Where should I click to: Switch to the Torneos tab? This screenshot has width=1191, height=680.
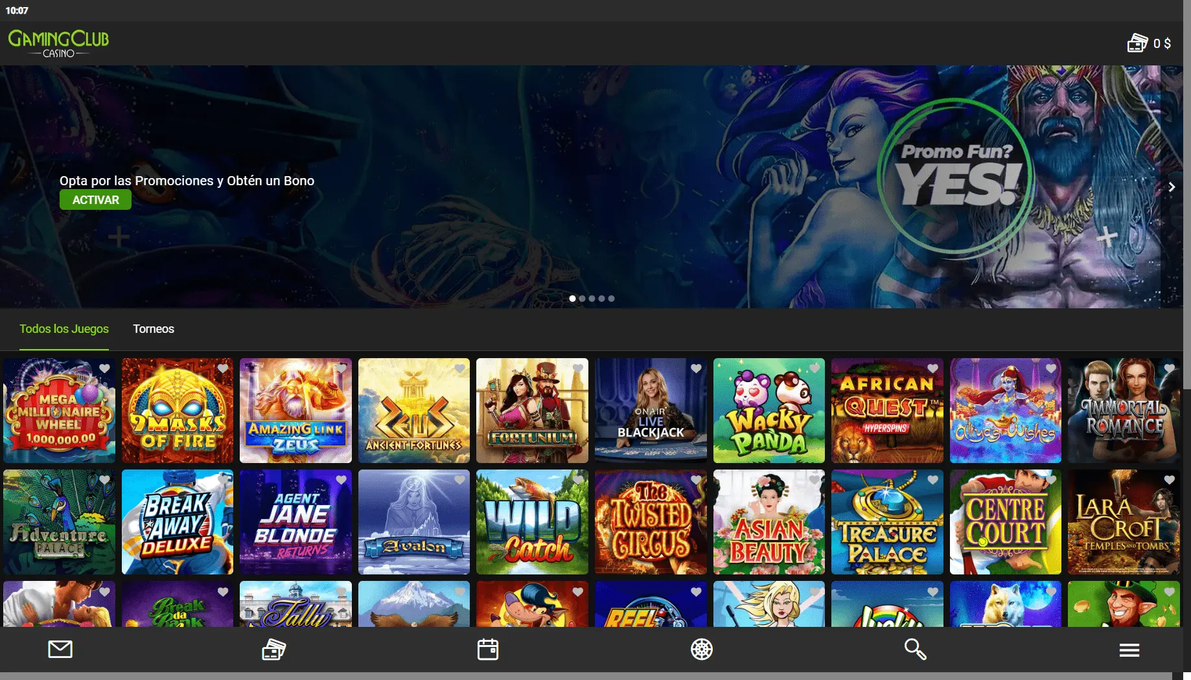coord(154,329)
